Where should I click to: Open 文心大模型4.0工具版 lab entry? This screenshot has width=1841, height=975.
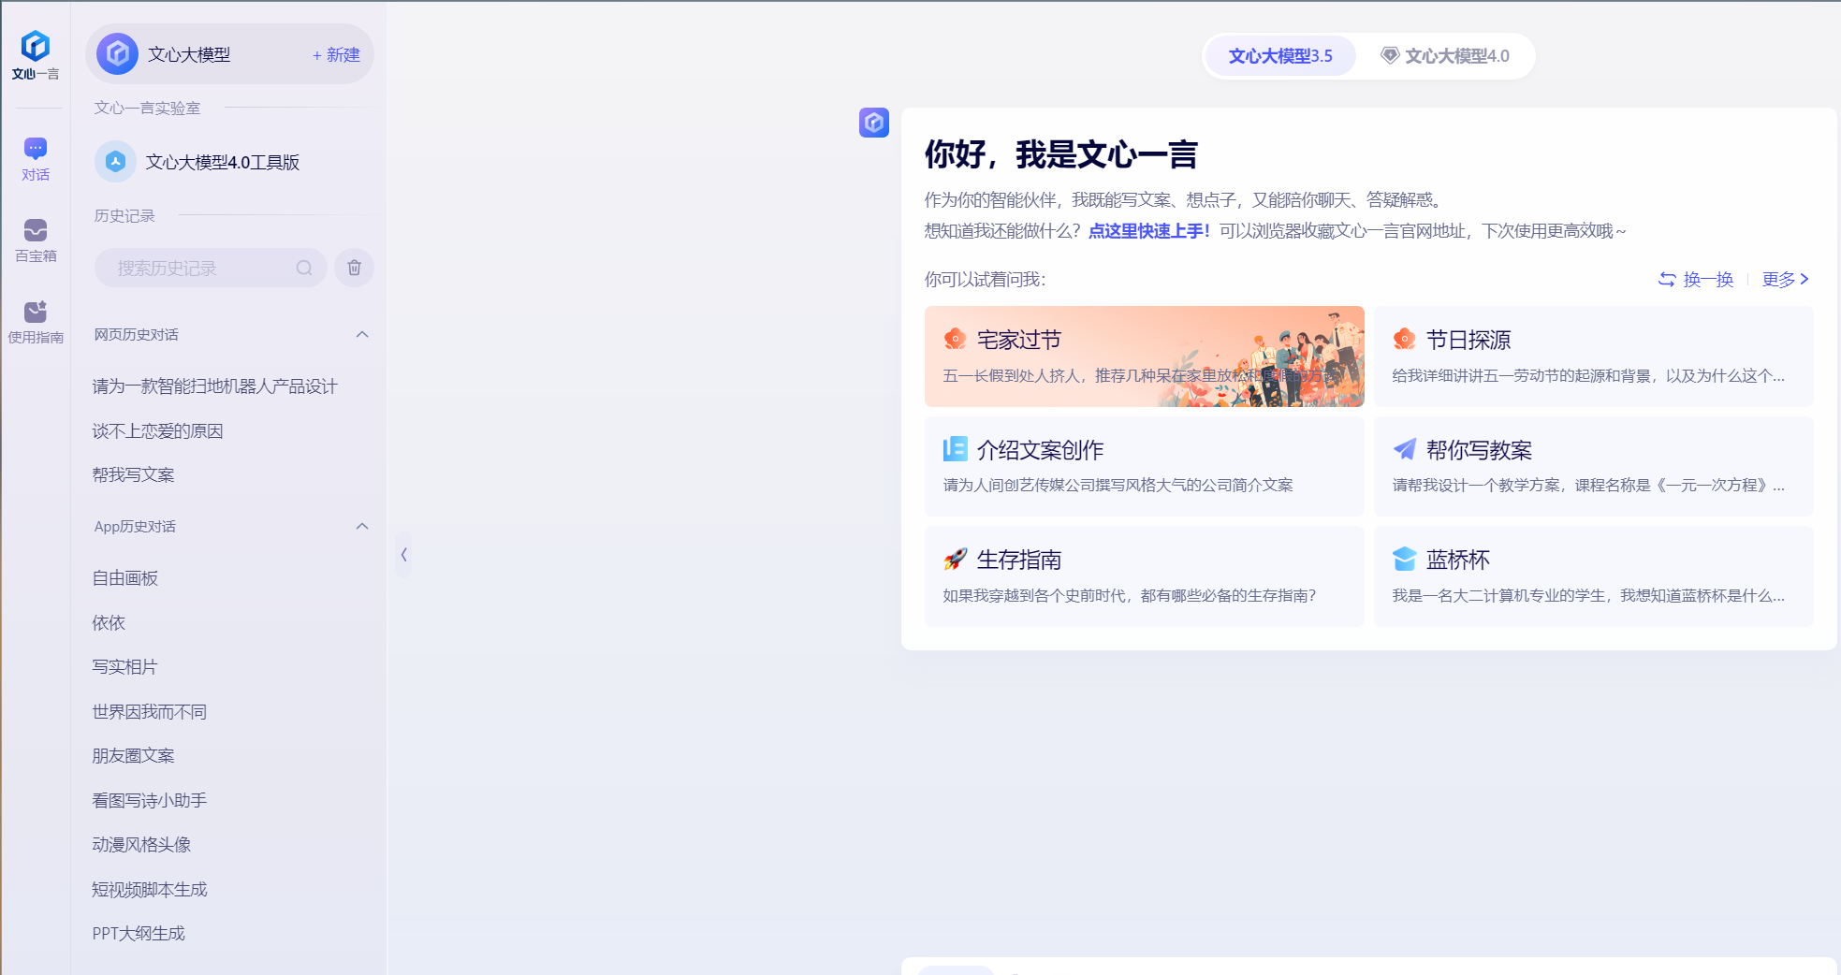(229, 162)
